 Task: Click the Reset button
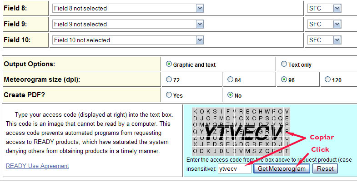[325, 168]
